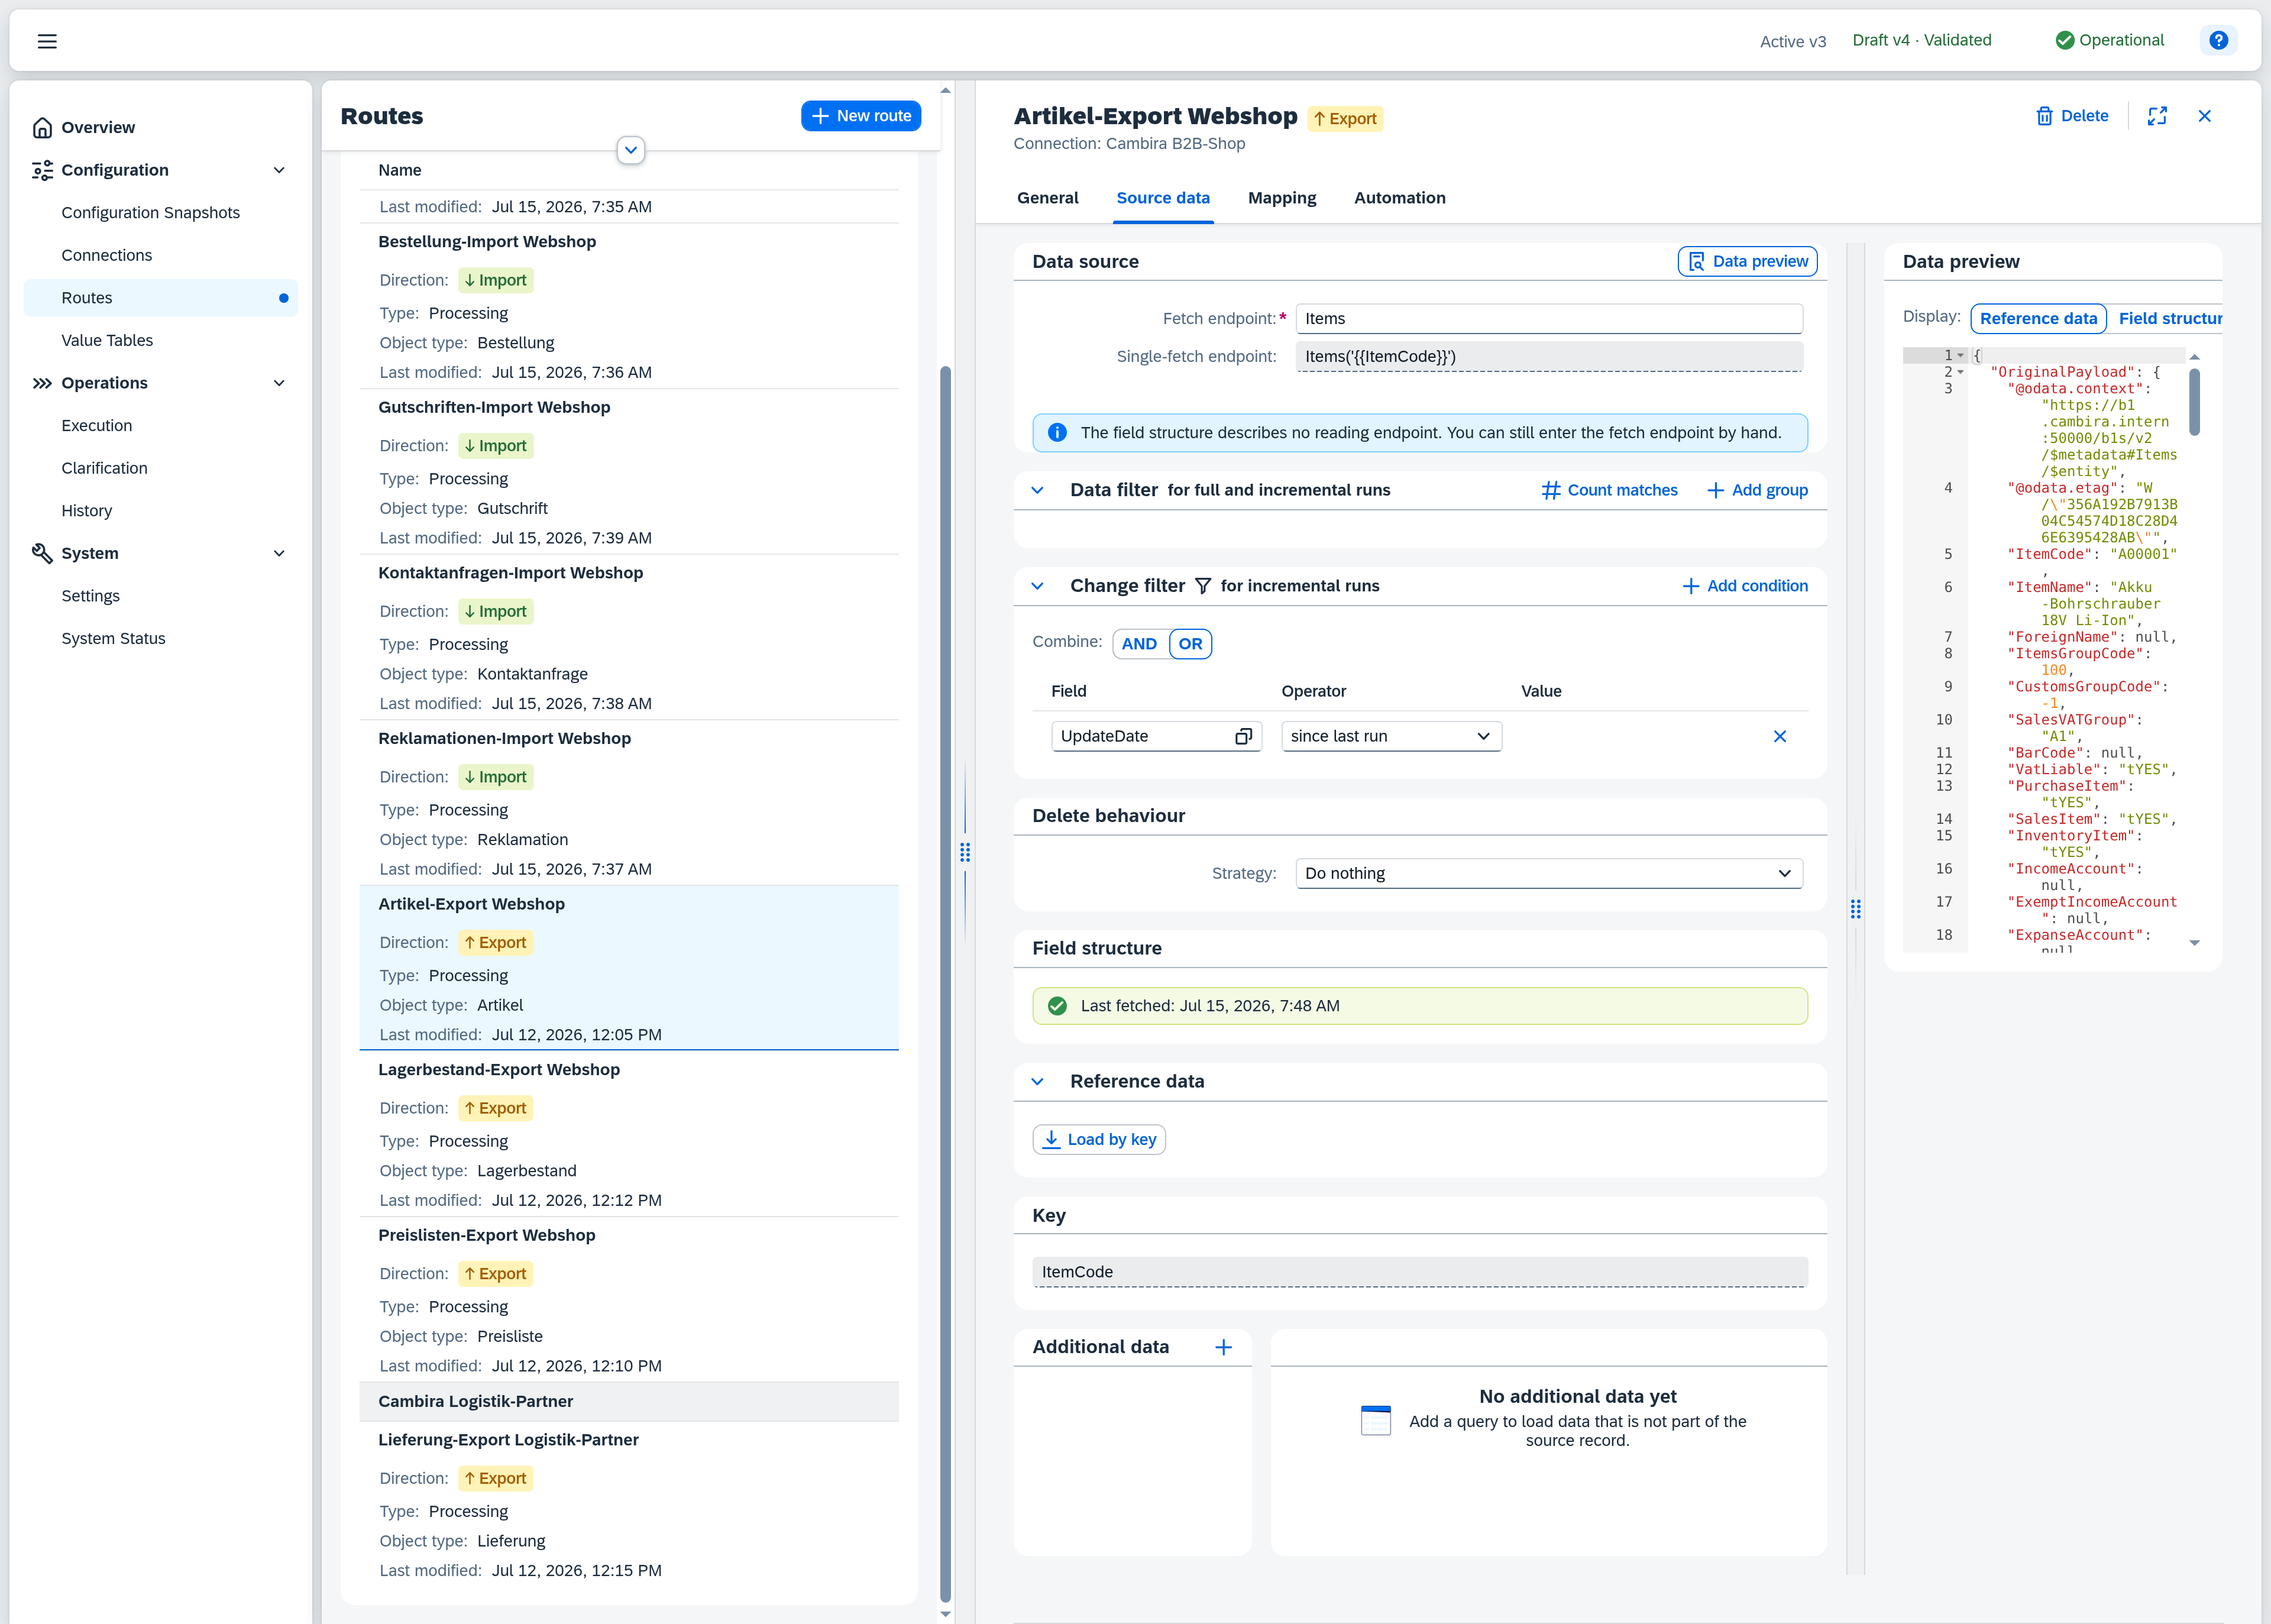
Task: Click the help question mark icon
Action: tap(2218, 40)
